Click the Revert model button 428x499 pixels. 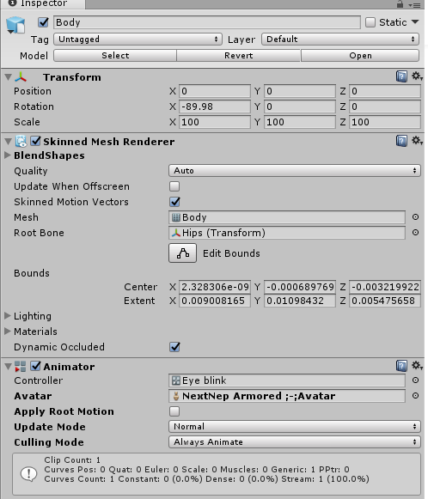point(239,55)
